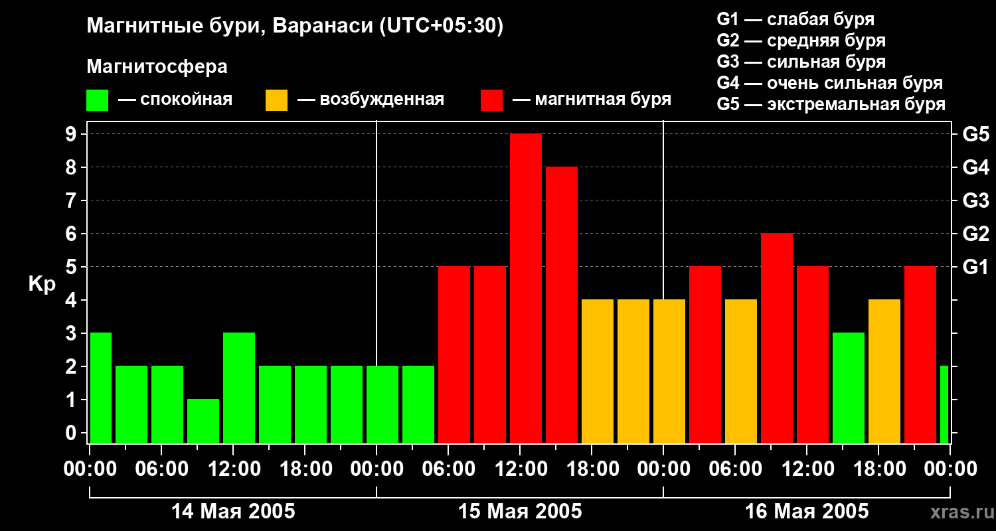Click the '06:00' time label for 14 Мая
The height and width of the screenshot is (531, 996).
pos(161,469)
